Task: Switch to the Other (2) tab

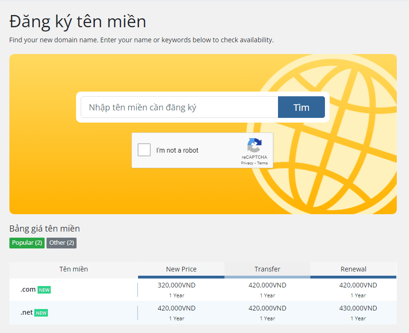Action: tap(62, 243)
